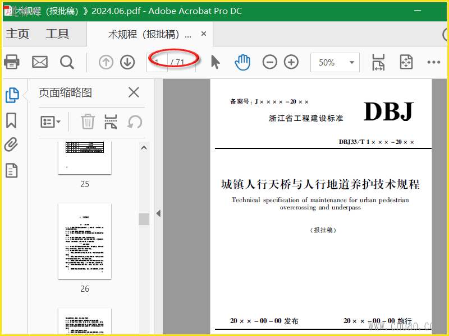Click the 备案号 line on page

[x=269, y=102]
